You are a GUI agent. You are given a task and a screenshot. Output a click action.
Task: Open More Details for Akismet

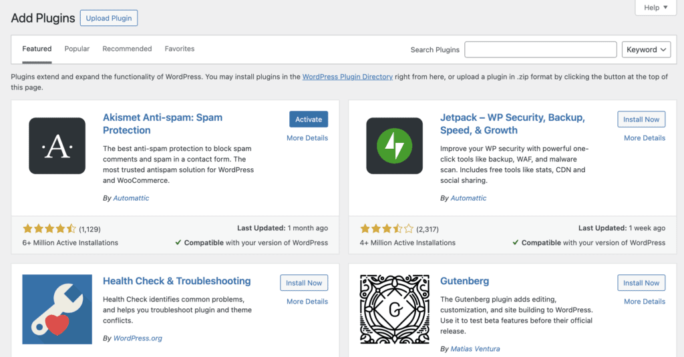(307, 137)
